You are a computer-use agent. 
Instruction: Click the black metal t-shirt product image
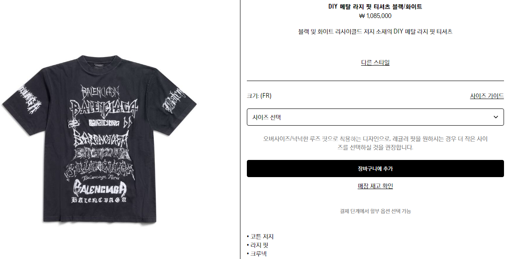tap(99, 139)
